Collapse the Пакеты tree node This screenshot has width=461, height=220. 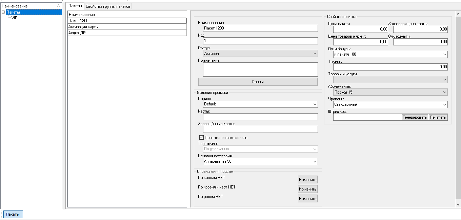point(3,12)
